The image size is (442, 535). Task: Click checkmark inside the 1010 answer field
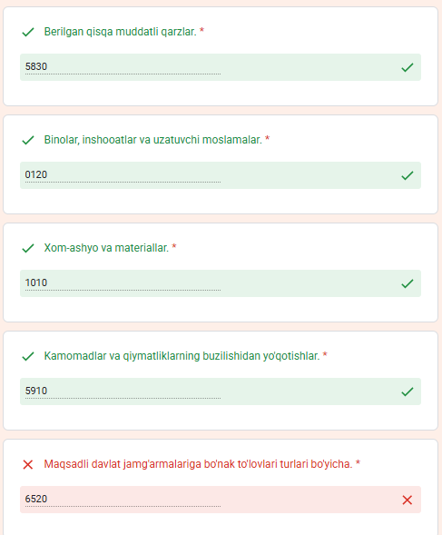[408, 283]
